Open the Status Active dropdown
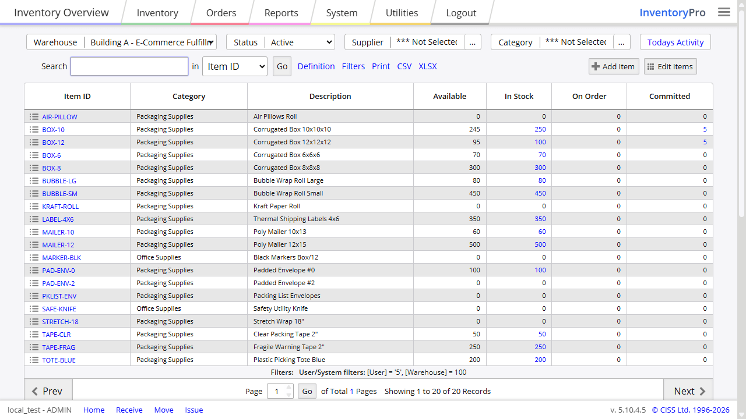The image size is (746, 419). pos(300,42)
